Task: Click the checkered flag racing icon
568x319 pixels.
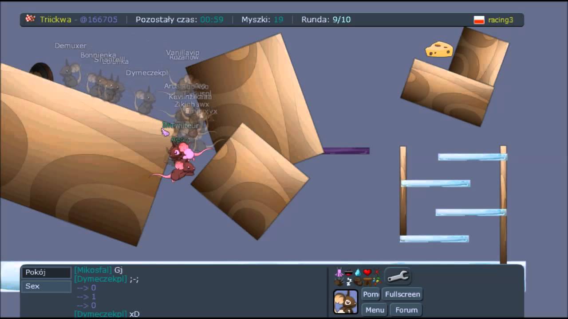Action: [30, 19]
